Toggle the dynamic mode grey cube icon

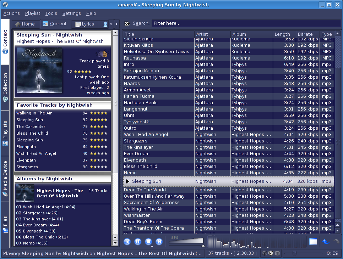tap(277, 253)
